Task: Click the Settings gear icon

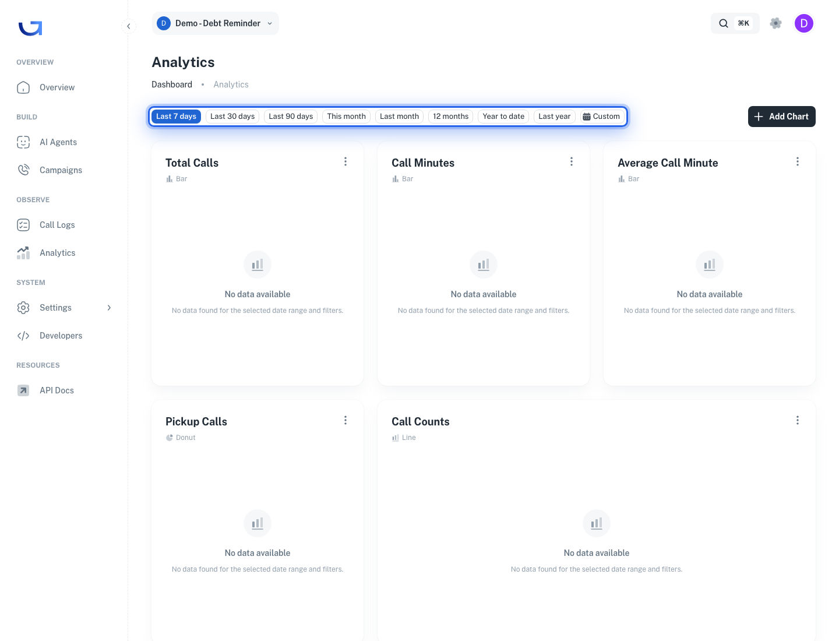Action: click(x=23, y=308)
